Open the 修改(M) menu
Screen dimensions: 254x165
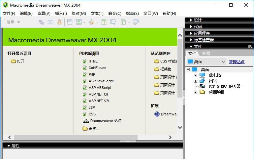(79, 14)
